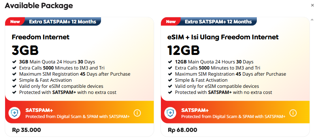Click the checkmark beside 12GB Main Quota line
The width and height of the screenshot is (315, 138).
tap(170, 62)
